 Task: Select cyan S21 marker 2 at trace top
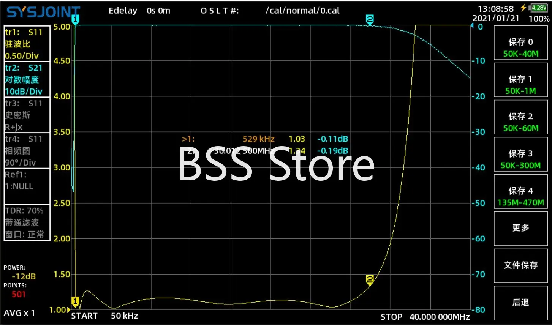370,20
